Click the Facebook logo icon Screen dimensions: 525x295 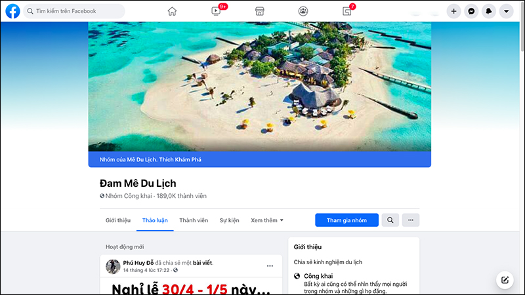pyautogui.click(x=12, y=11)
